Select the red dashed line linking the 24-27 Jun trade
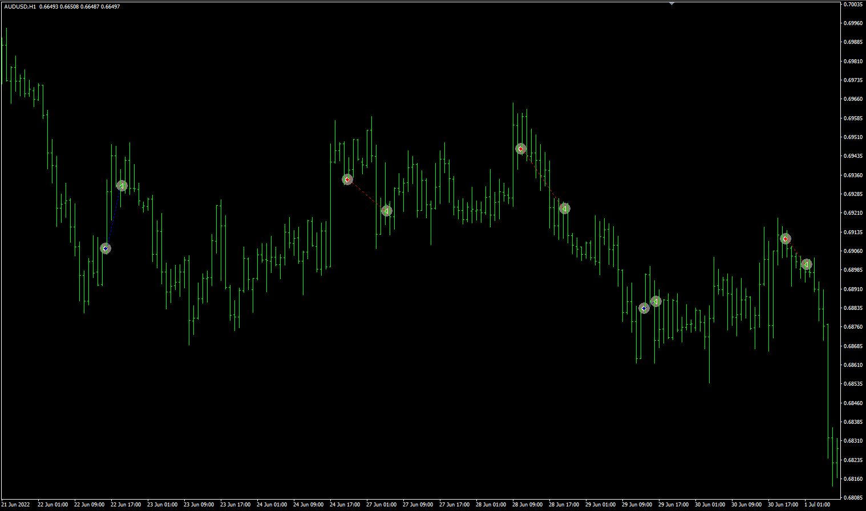The height and width of the screenshot is (511, 866). click(367, 194)
